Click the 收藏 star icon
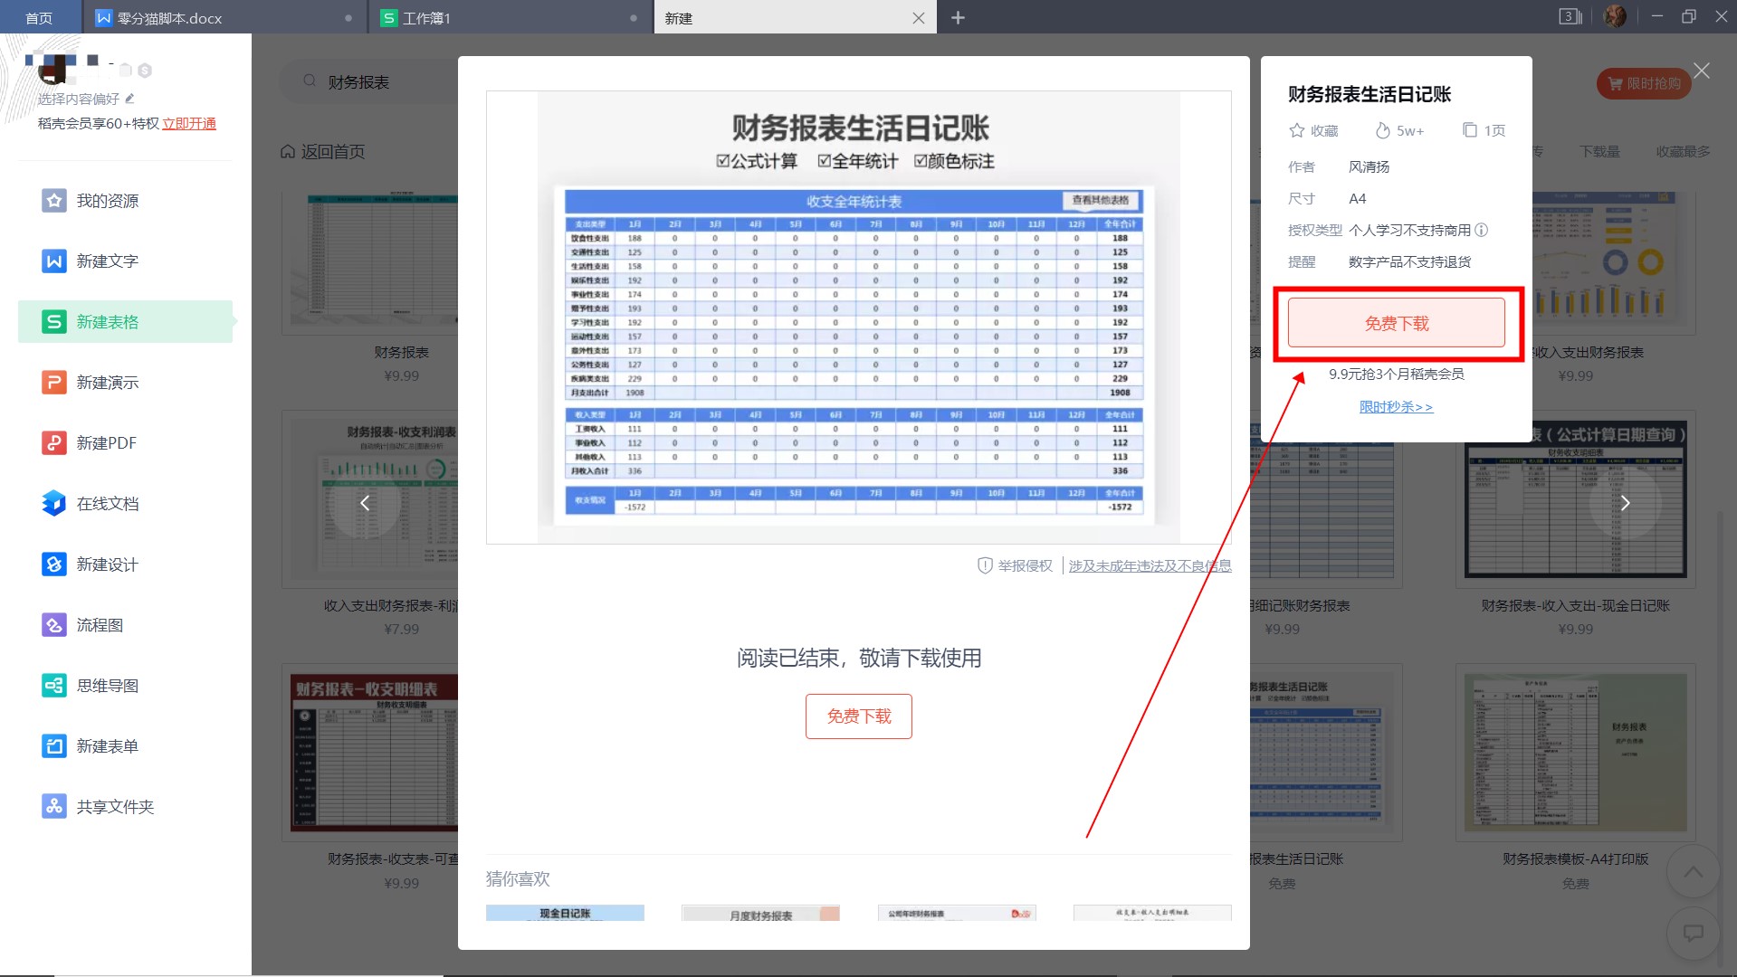The width and height of the screenshot is (1737, 977). click(x=1297, y=131)
